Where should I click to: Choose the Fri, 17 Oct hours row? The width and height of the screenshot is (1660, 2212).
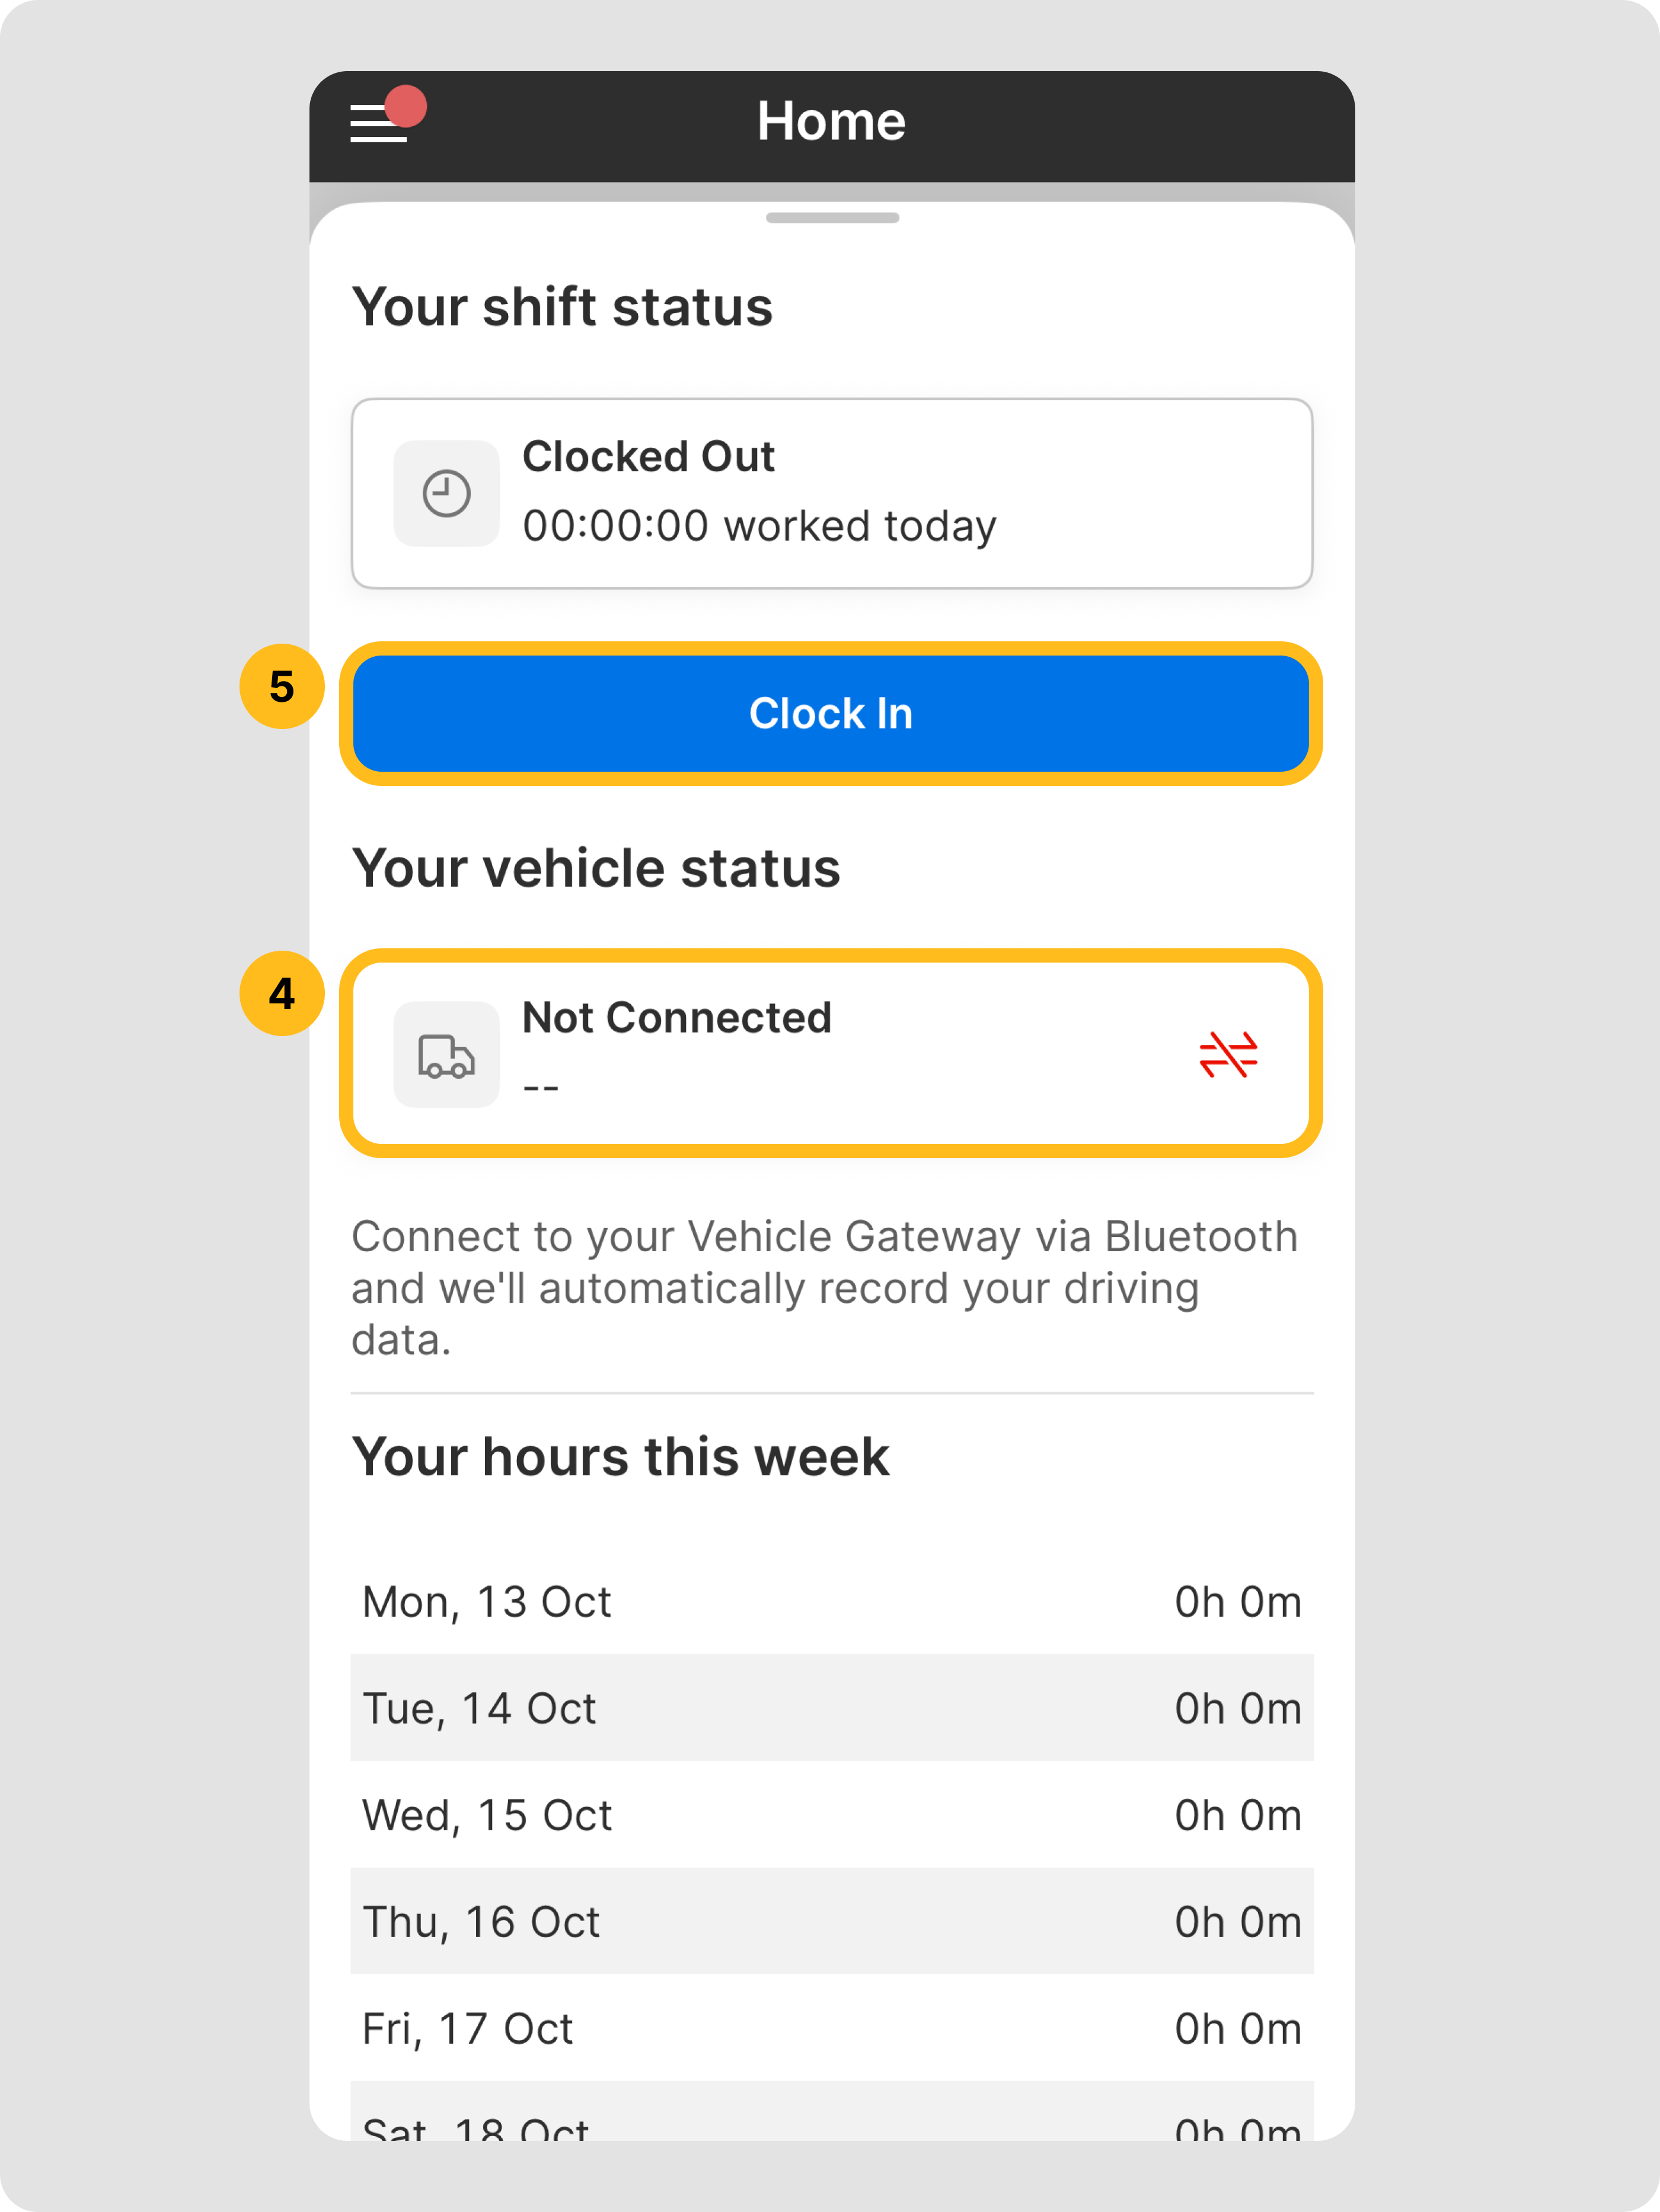tap(831, 2029)
